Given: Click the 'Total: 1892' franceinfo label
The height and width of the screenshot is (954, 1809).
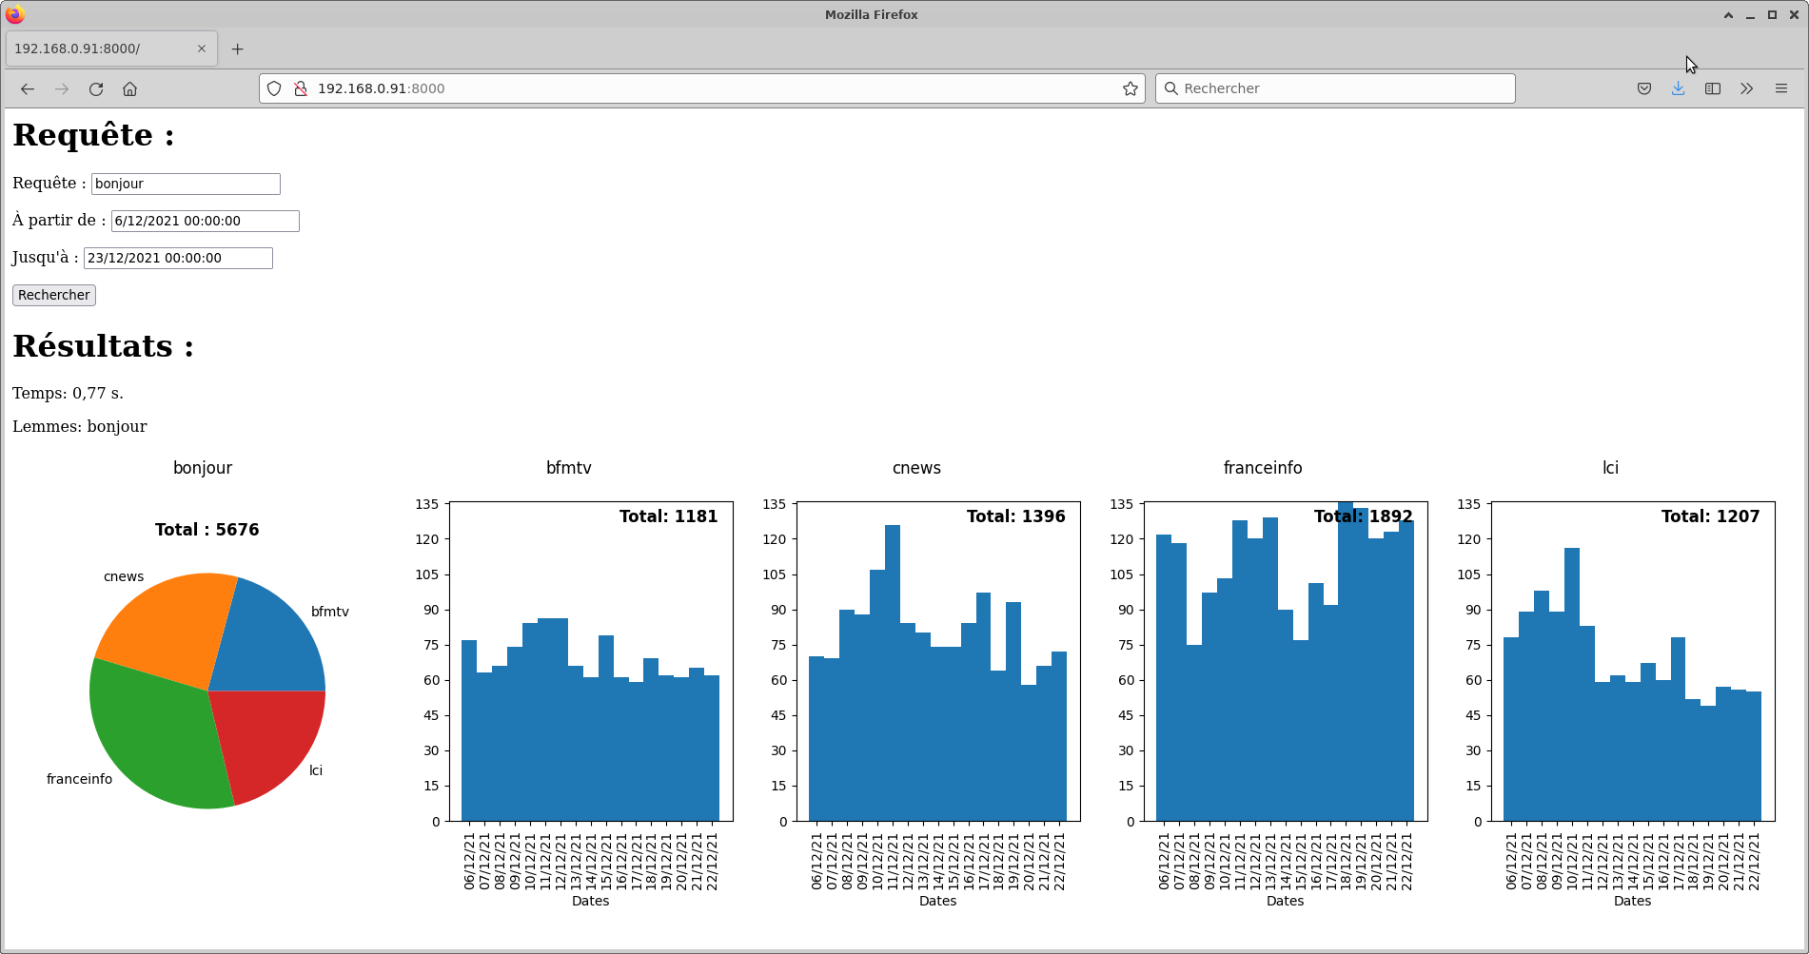Looking at the screenshot, I should 1363,516.
